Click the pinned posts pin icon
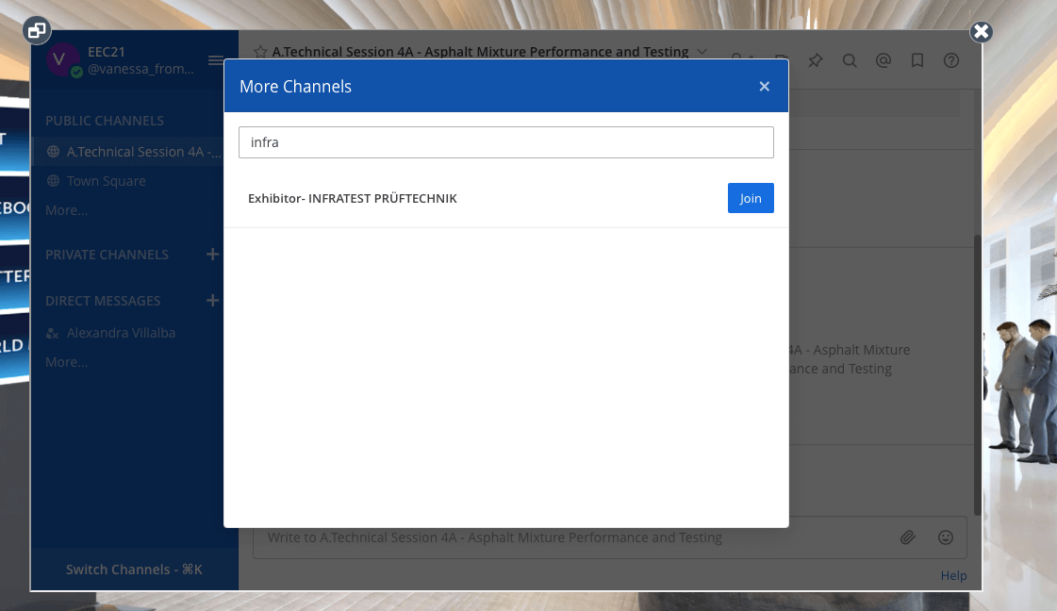This screenshot has height=611, width=1057. [816, 60]
